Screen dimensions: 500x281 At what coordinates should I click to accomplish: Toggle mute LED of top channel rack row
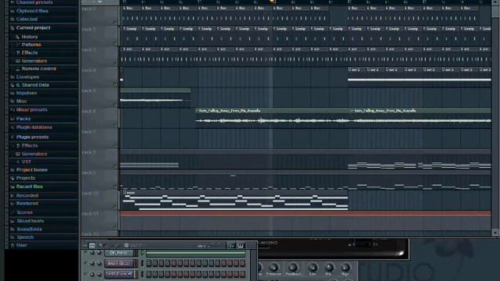pos(85,253)
